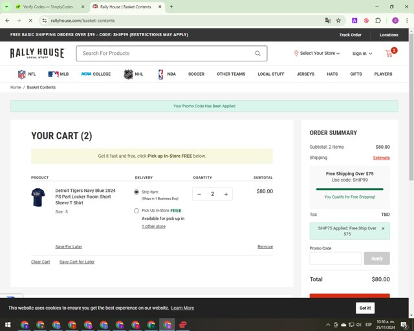
Task: Click the Clear Cart link
Action: tap(40, 262)
